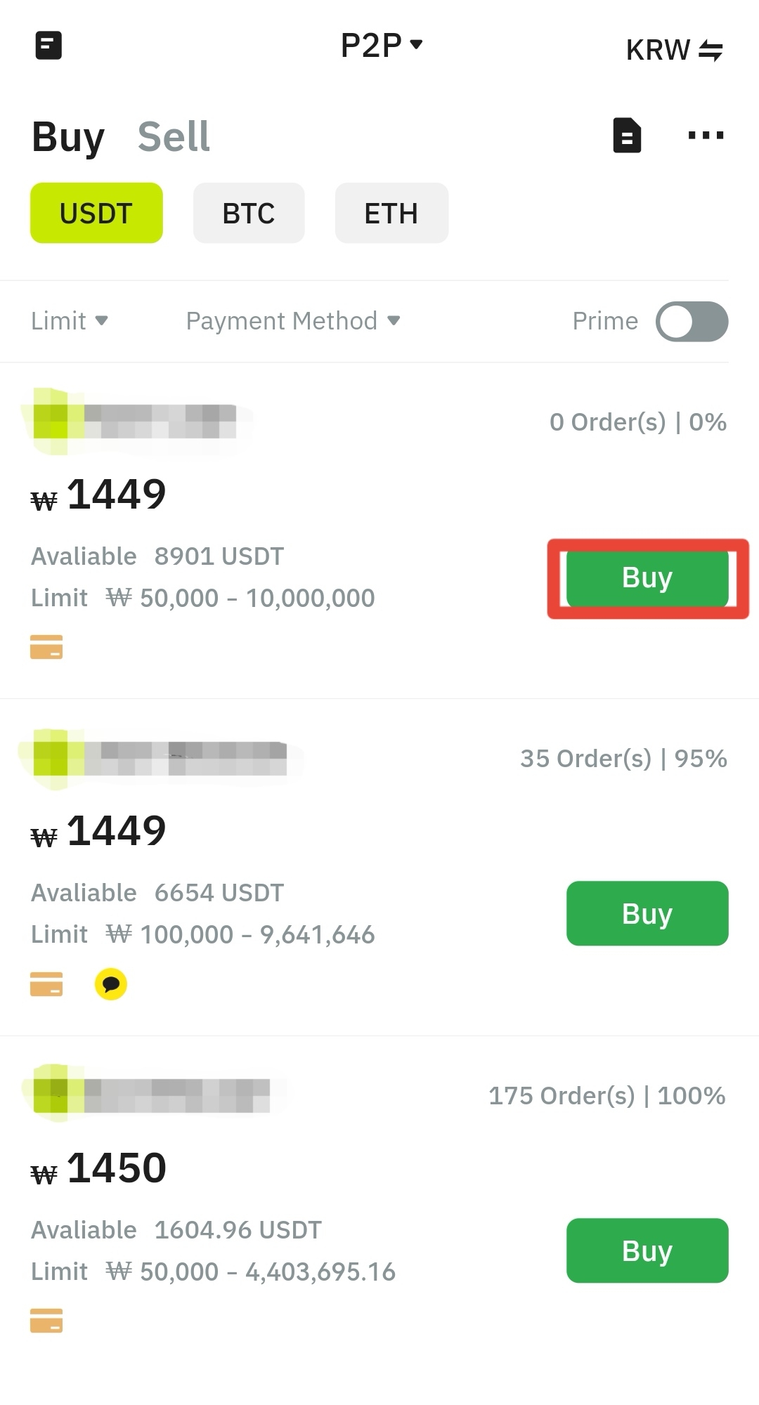Tap the KakaoTalk payment icon
The width and height of the screenshot is (759, 1405).
pyautogui.click(x=111, y=983)
